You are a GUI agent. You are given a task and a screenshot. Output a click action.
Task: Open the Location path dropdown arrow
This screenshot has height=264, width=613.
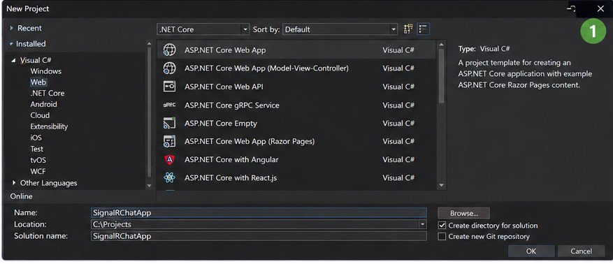click(422, 224)
